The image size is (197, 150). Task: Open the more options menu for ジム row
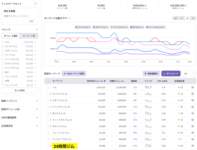point(193,87)
